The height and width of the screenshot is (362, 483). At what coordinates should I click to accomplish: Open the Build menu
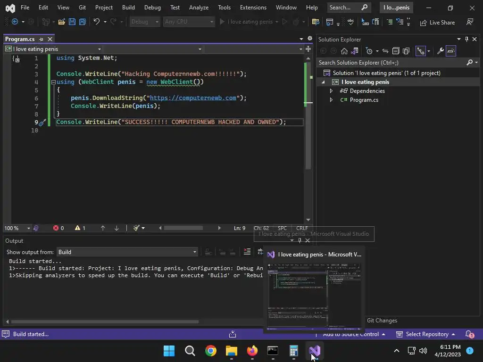128,8
